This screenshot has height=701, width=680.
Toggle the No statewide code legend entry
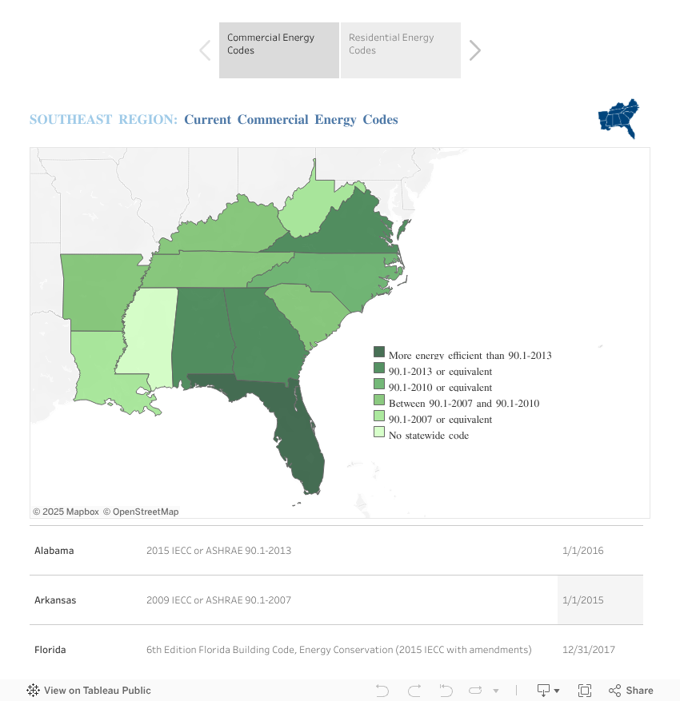(427, 435)
